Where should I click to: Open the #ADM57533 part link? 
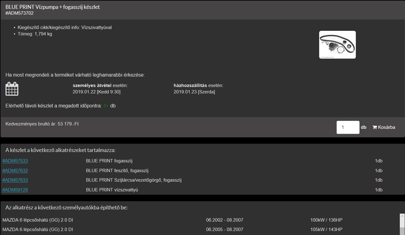click(15, 161)
